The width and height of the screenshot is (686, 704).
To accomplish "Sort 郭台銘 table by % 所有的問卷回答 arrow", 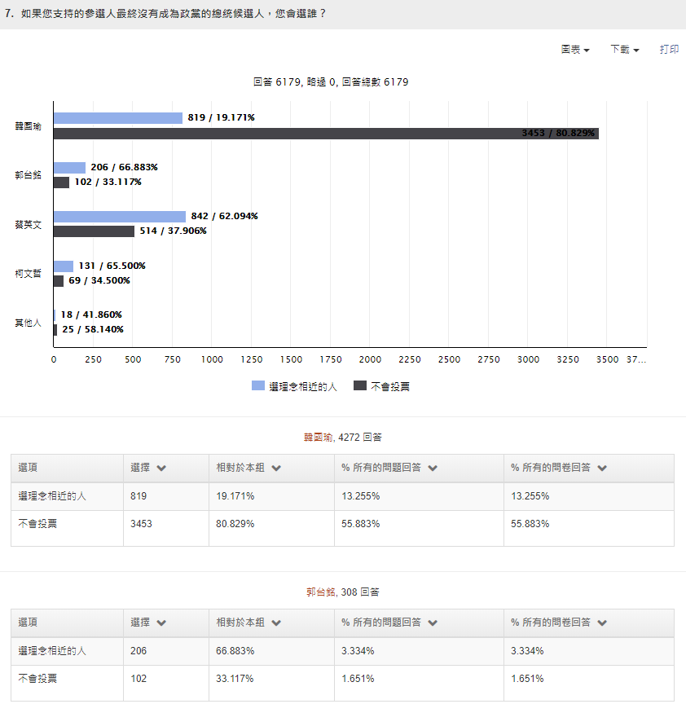I will (x=602, y=623).
